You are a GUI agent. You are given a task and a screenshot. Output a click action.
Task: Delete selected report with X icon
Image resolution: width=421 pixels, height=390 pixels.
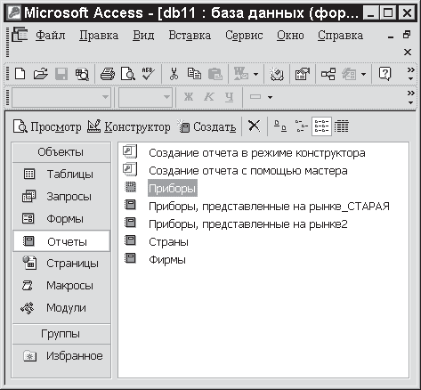click(x=255, y=126)
